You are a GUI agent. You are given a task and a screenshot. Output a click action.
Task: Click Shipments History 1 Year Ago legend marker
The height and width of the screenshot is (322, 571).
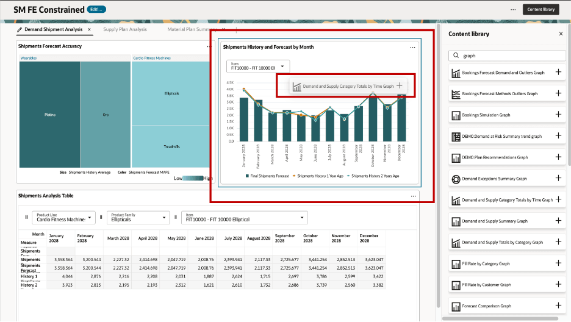[294, 176]
